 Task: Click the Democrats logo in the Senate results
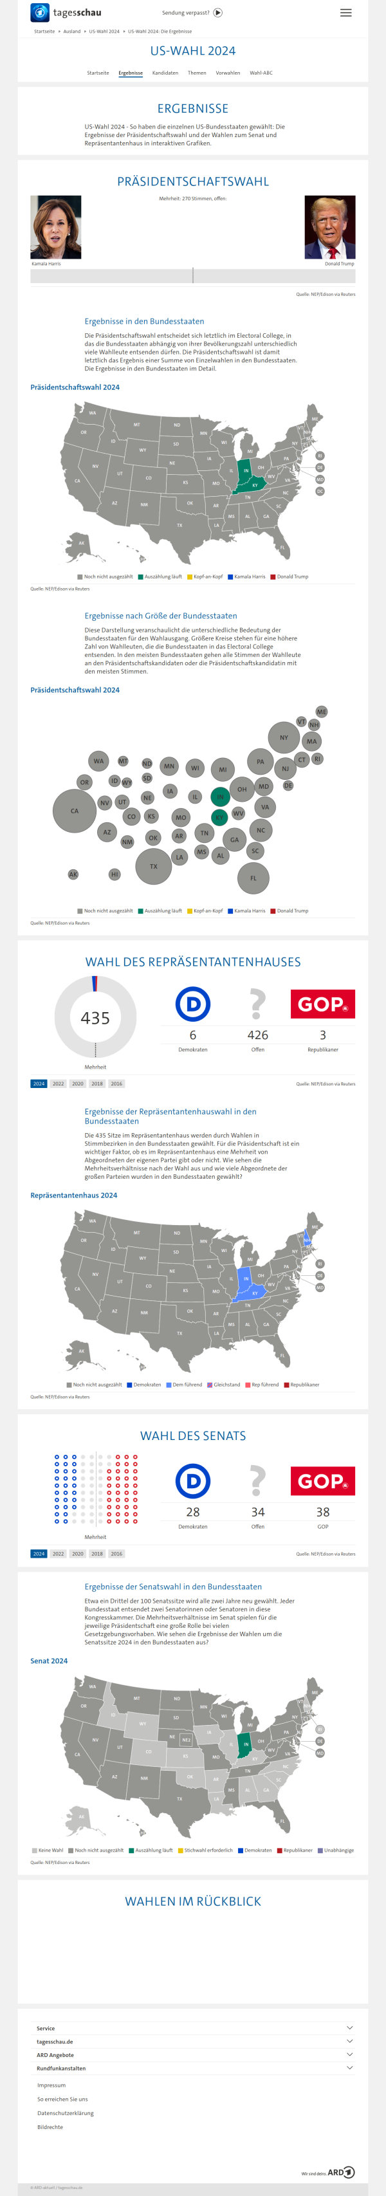(x=192, y=1481)
